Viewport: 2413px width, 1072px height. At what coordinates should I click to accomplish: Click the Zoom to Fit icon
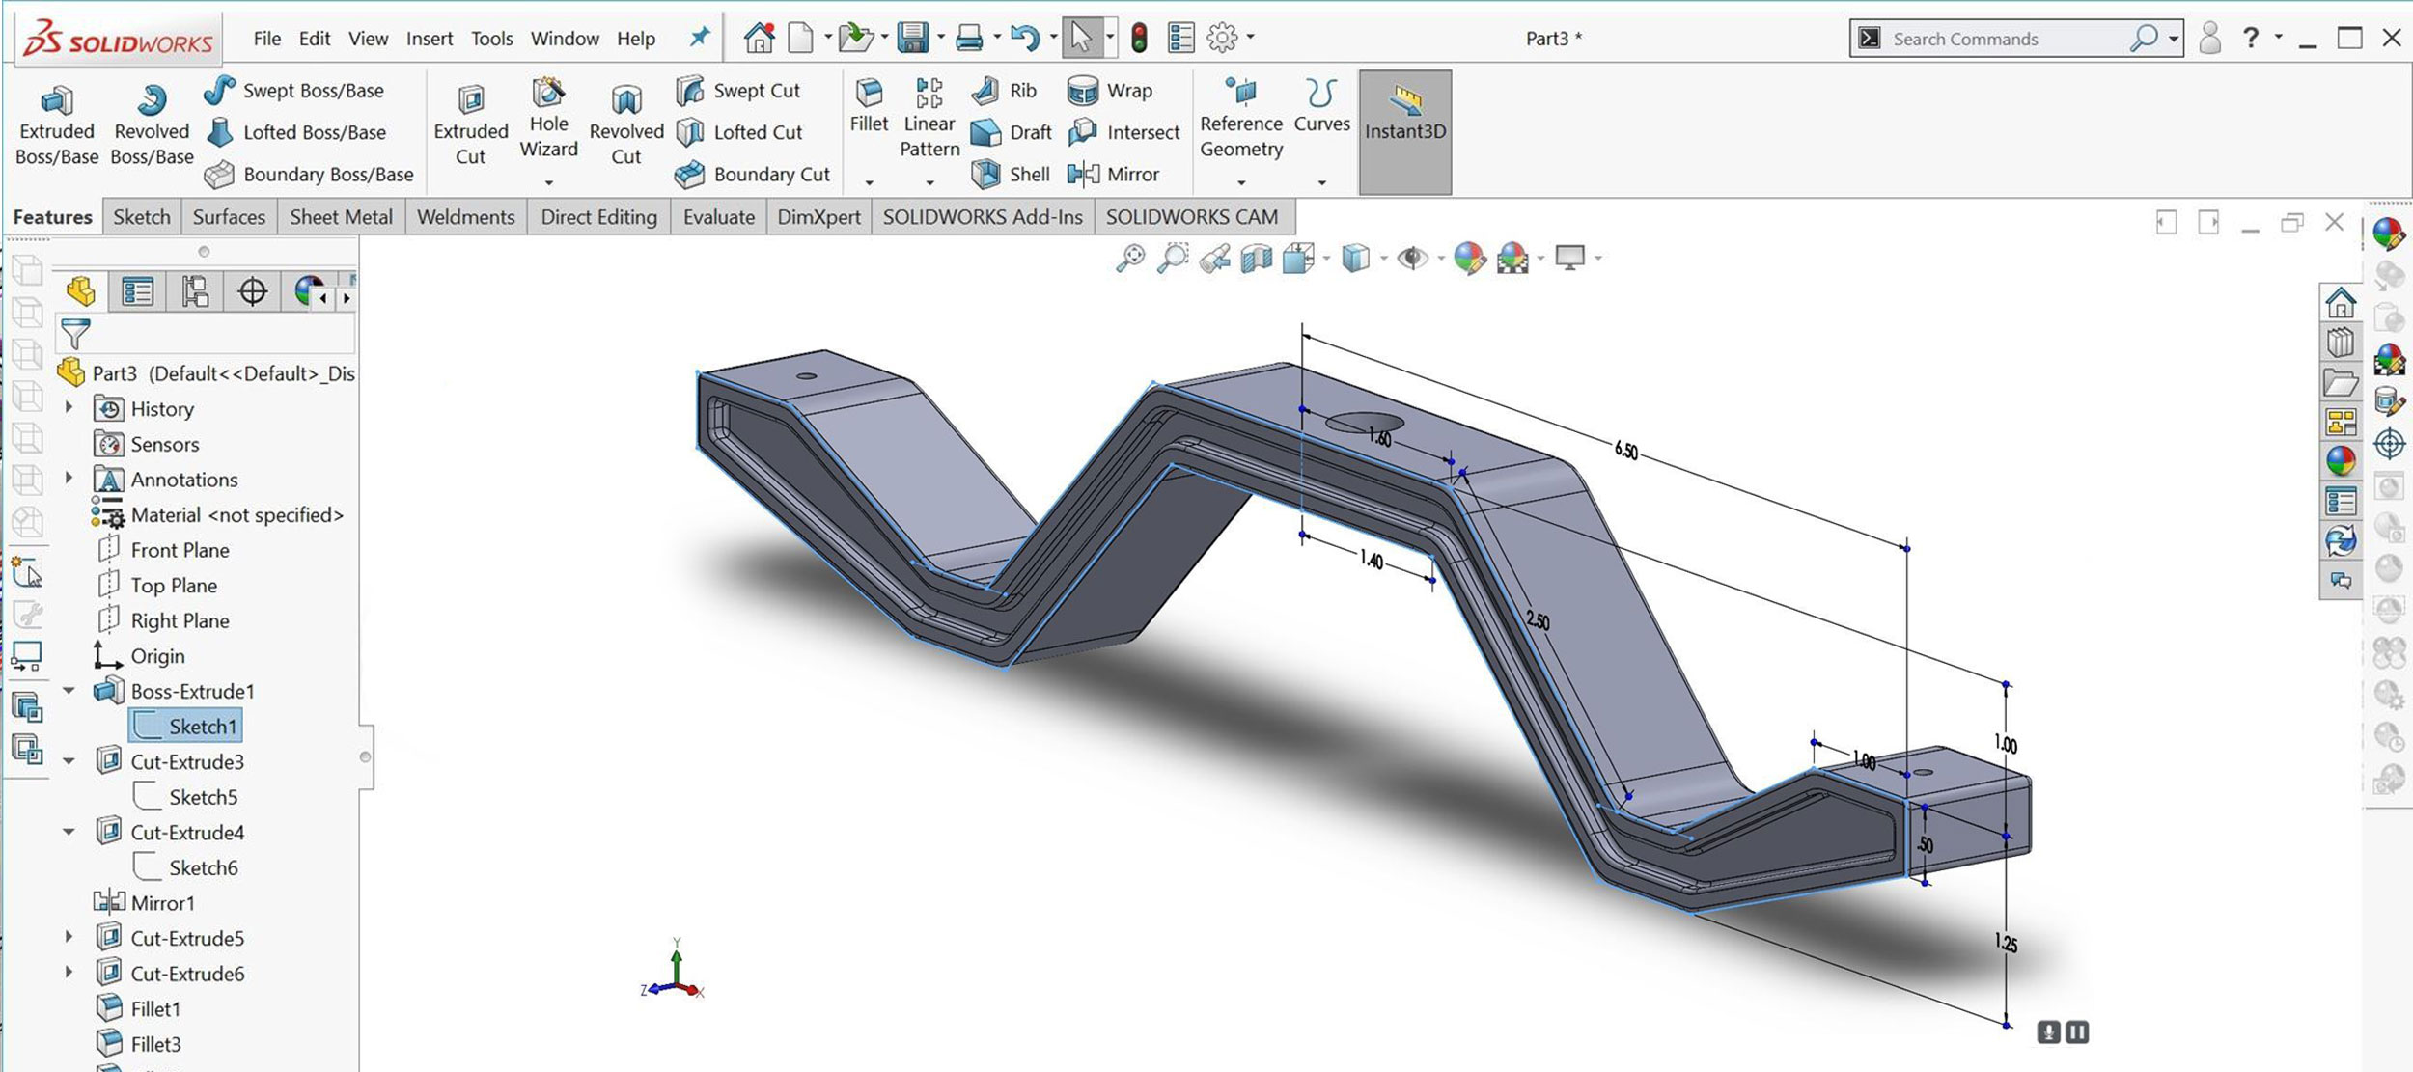[x=1133, y=258]
